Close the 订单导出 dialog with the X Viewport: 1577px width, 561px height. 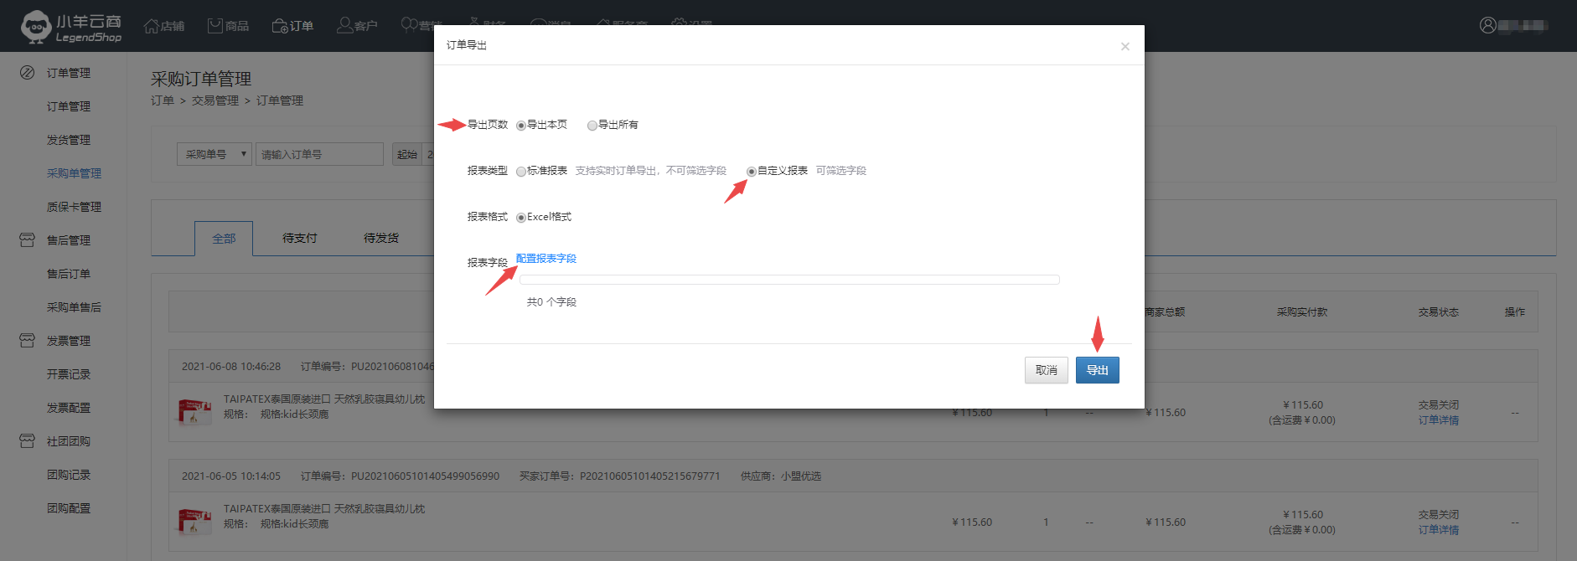tap(1125, 47)
